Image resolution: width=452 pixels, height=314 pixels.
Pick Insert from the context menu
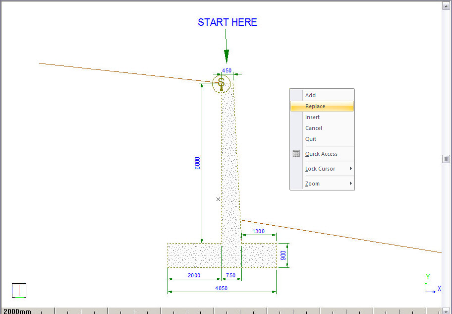coord(312,117)
